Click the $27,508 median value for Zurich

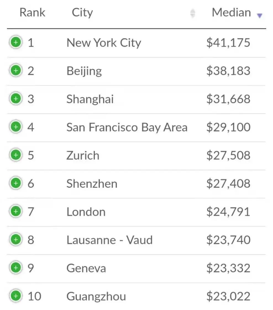point(228,155)
